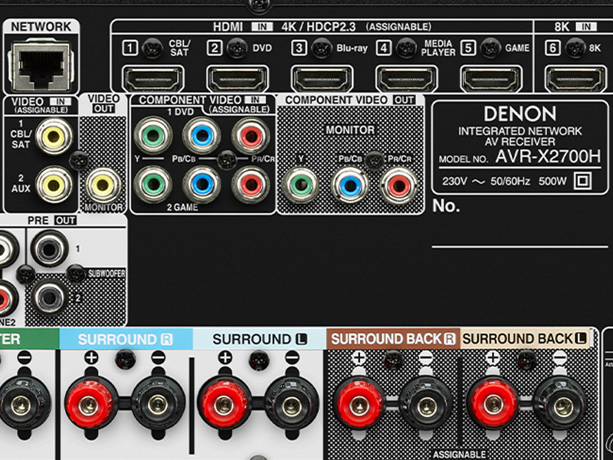Click the SURROUND BACK L speaker label
The height and width of the screenshot is (460, 613).
coord(525,339)
